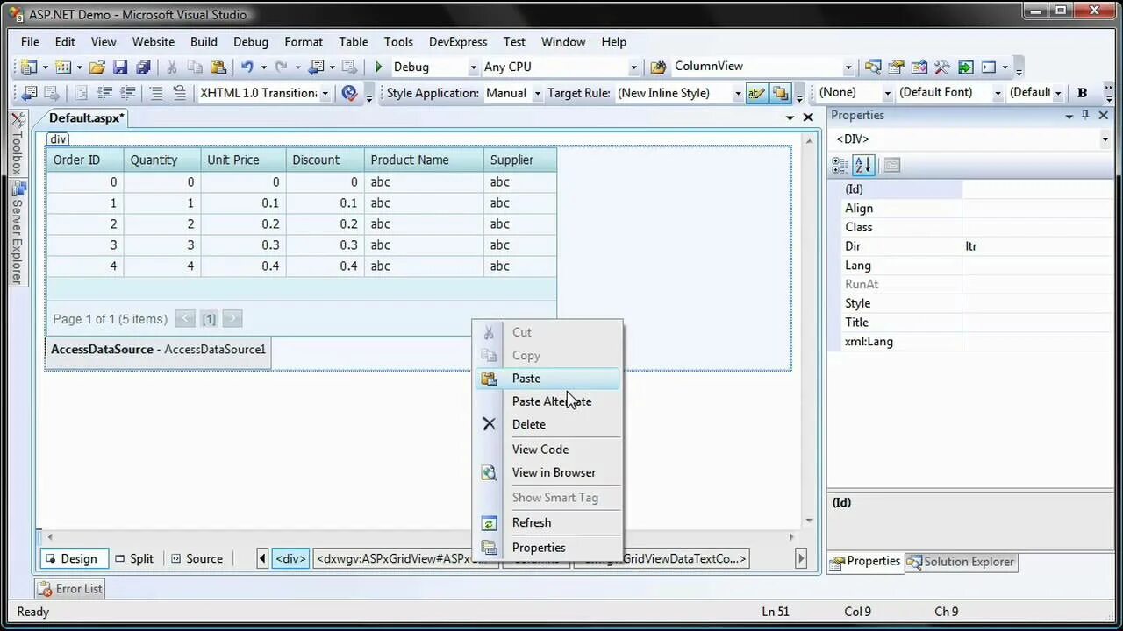This screenshot has height=631, width=1123.
Task: Choose Delete in the context menu
Action: (x=547, y=424)
